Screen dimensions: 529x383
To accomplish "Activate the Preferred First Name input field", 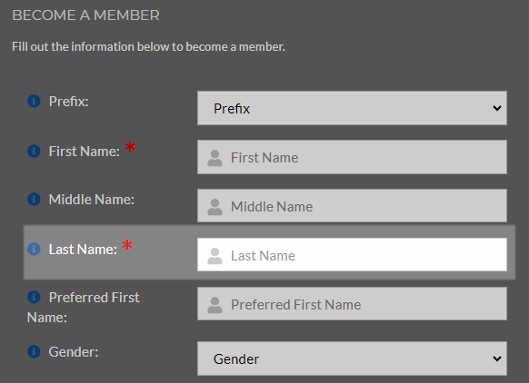I will [352, 303].
